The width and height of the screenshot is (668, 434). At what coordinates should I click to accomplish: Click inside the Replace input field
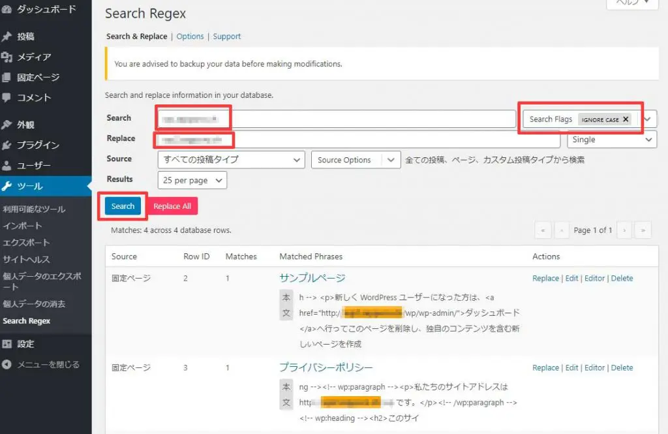[358, 140]
